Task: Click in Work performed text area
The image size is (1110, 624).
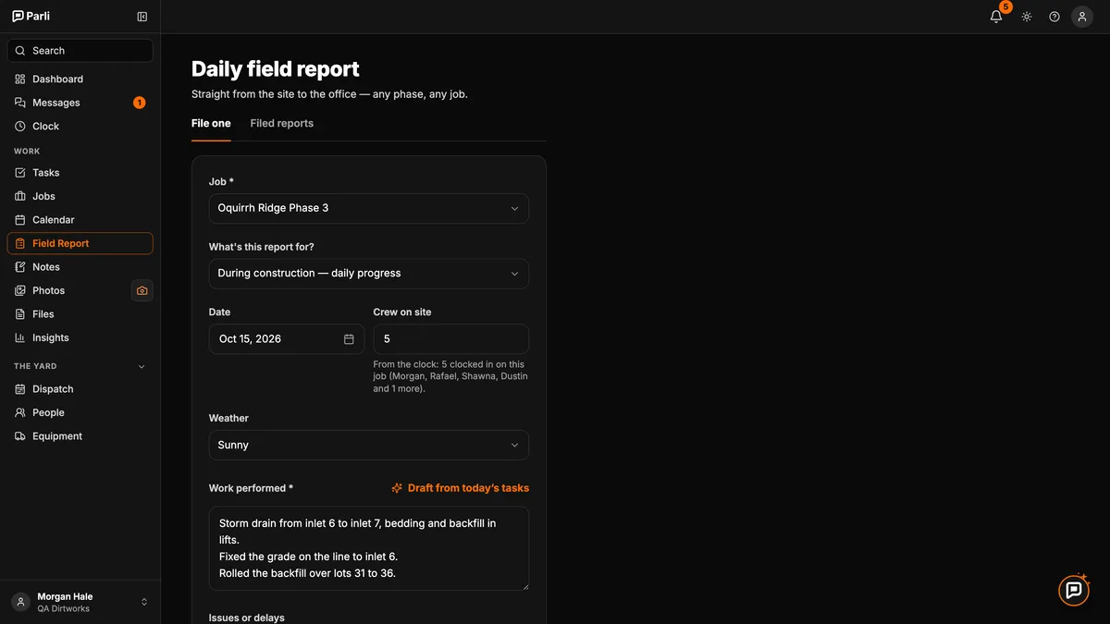Action: click(369, 548)
